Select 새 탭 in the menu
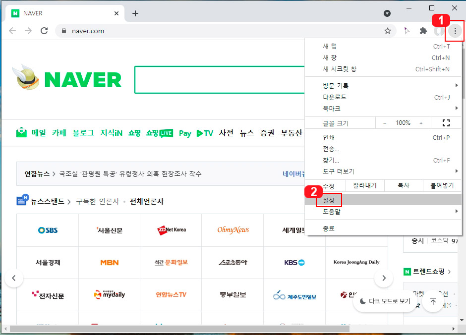The height and width of the screenshot is (335, 466). point(383,46)
